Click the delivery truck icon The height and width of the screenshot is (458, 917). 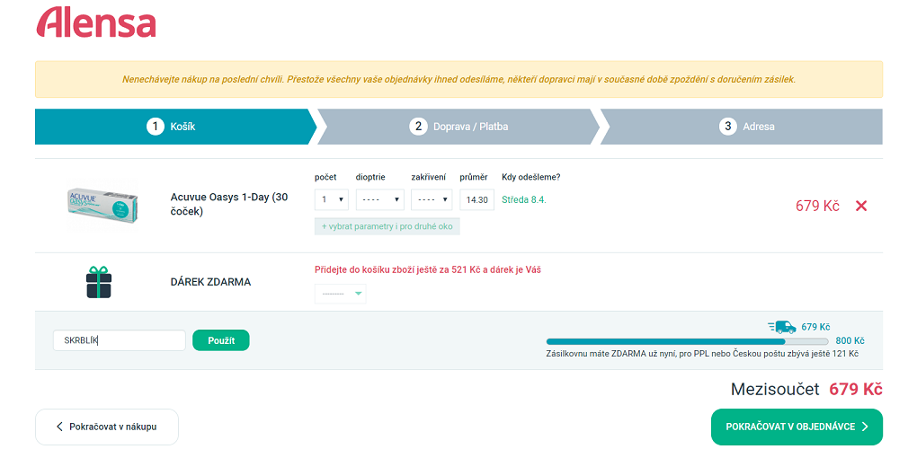[782, 327]
